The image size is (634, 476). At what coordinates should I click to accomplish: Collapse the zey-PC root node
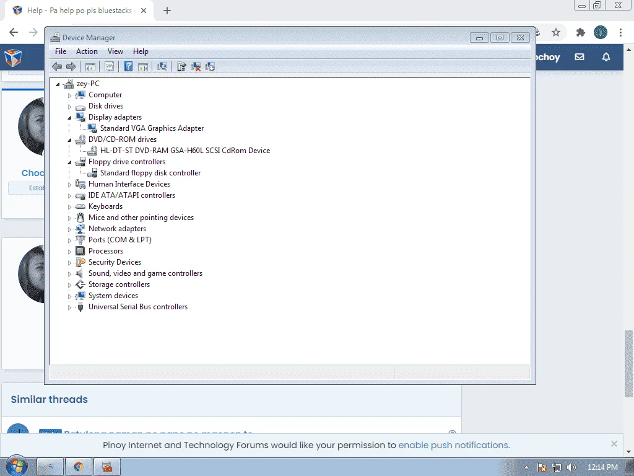(x=58, y=84)
